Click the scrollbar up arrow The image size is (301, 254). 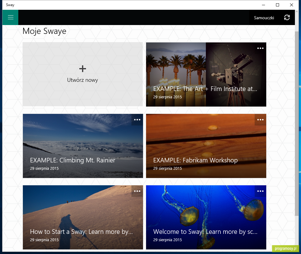[297, 12]
